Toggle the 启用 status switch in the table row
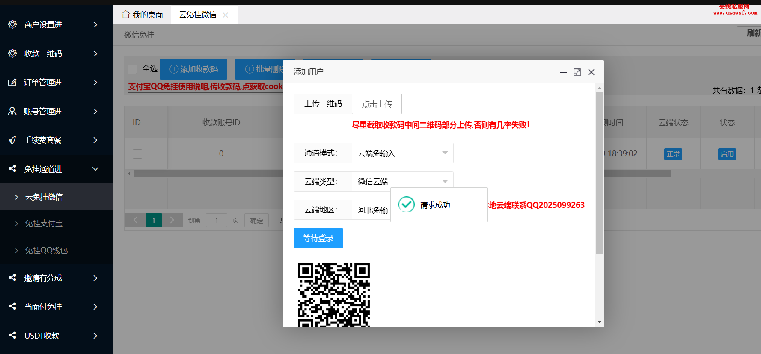 click(727, 154)
